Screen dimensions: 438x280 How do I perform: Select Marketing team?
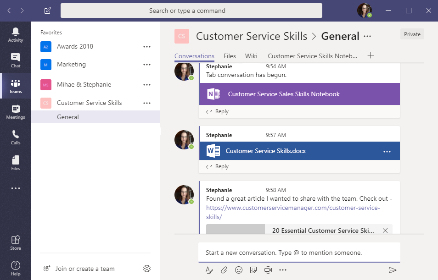tap(71, 65)
